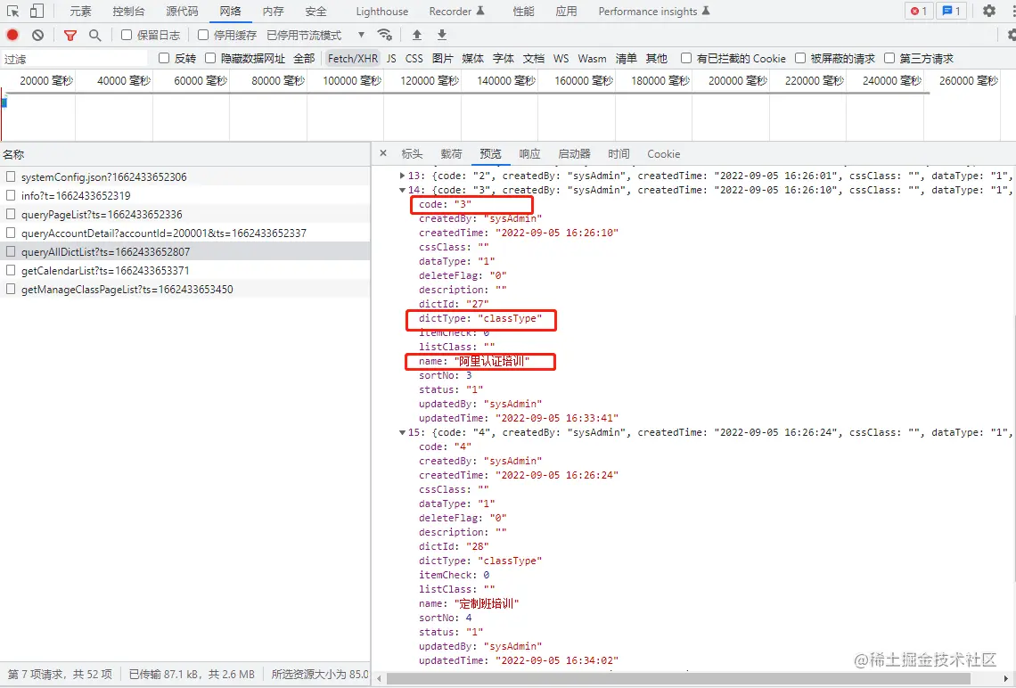Open the 标头 request tab
Screen dimensions: 1016x688
point(412,153)
